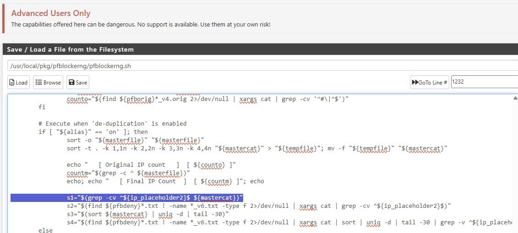Open the Browse file list button
Screen dimensions: 518x233
[48, 82]
